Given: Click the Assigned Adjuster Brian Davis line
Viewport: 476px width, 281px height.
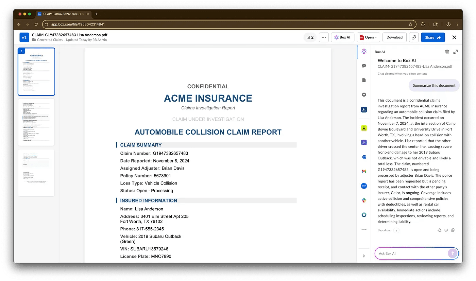Looking at the screenshot, I should point(152,169).
